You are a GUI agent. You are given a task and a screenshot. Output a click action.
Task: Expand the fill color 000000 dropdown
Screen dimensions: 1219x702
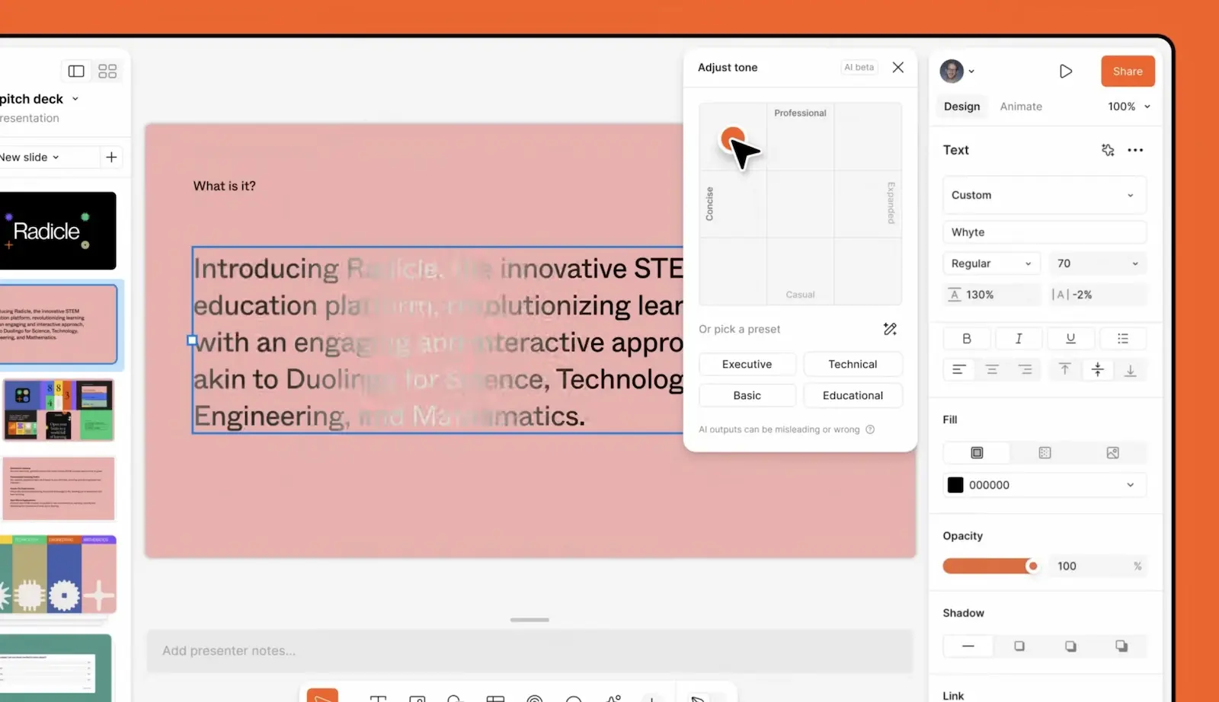[x=1131, y=485]
